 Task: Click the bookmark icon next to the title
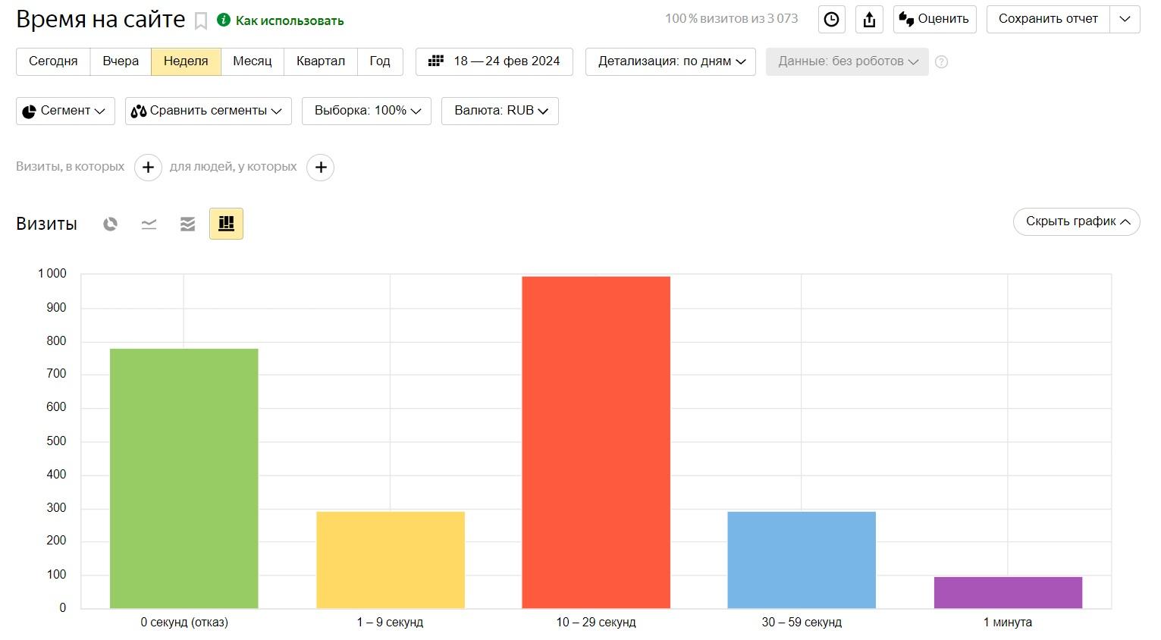pos(201,21)
